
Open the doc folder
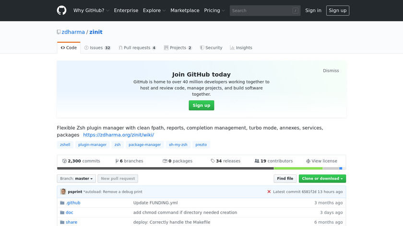[70, 213]
